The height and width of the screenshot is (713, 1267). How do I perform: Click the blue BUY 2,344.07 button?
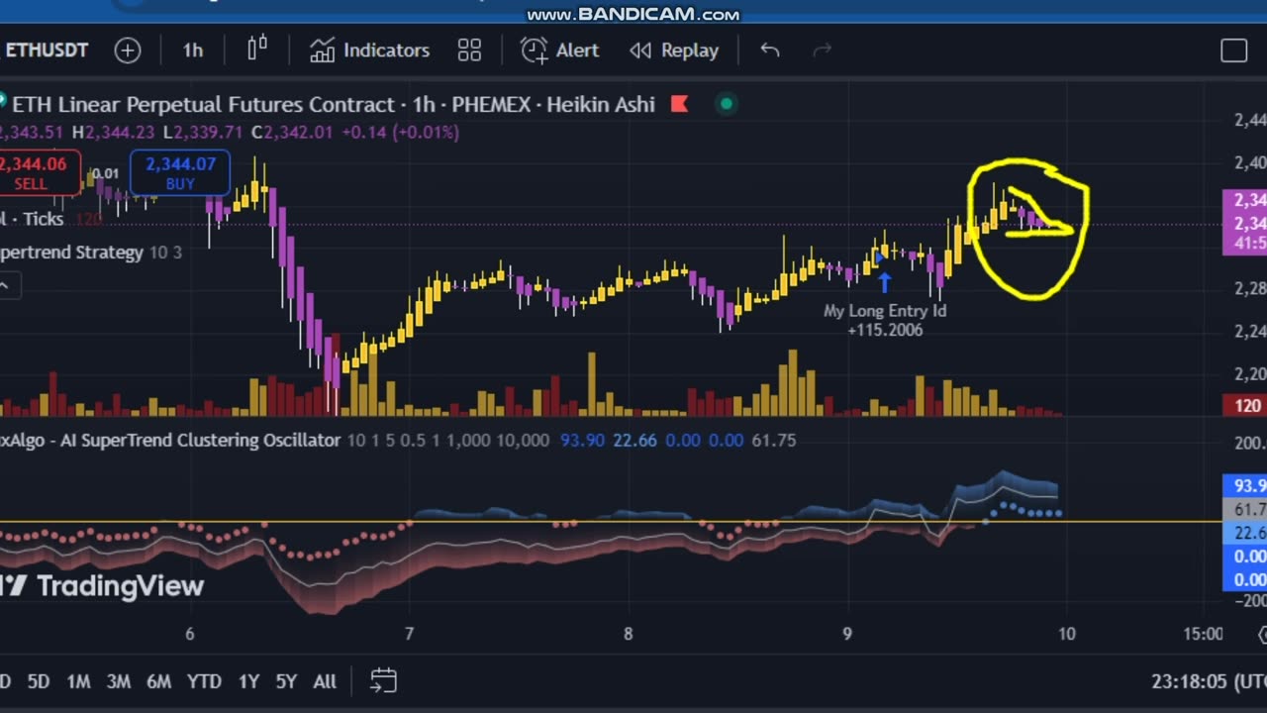point(180,173)
